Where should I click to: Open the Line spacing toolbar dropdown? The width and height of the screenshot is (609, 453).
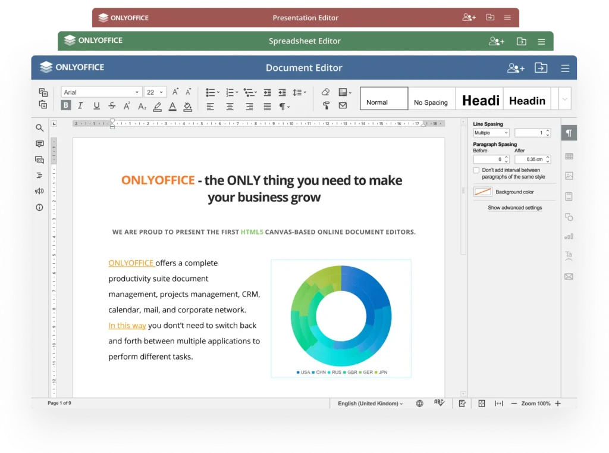coord(299,92)
